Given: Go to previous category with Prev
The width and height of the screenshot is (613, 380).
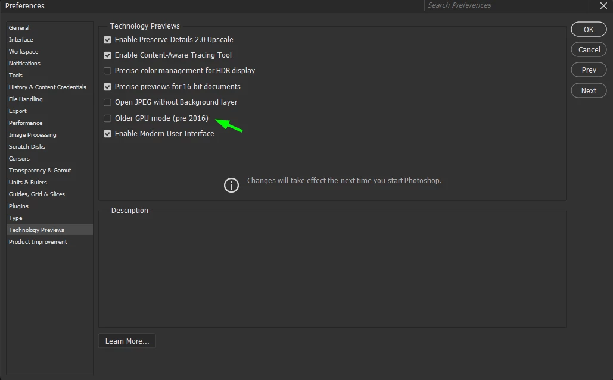Looking at the screenshot, I should point(589,70).
